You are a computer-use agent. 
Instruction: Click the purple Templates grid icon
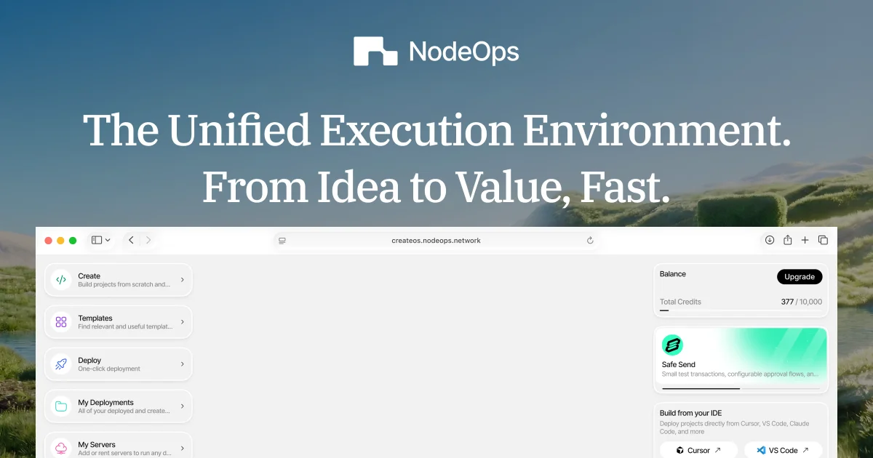coord(61,322)
